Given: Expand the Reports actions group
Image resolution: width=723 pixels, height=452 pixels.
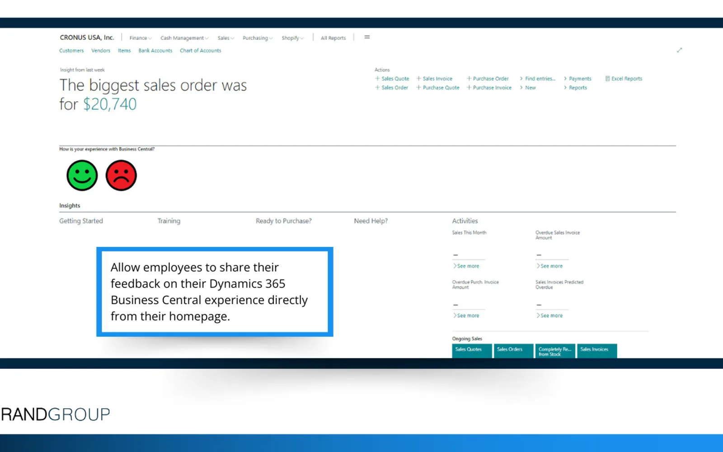Looking at the screenshot, I should coord(575,88).
